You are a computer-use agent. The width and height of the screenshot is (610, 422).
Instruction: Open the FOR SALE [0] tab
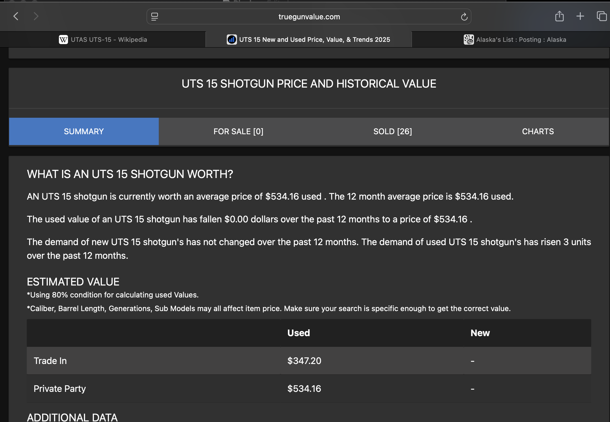coord(238,131)
